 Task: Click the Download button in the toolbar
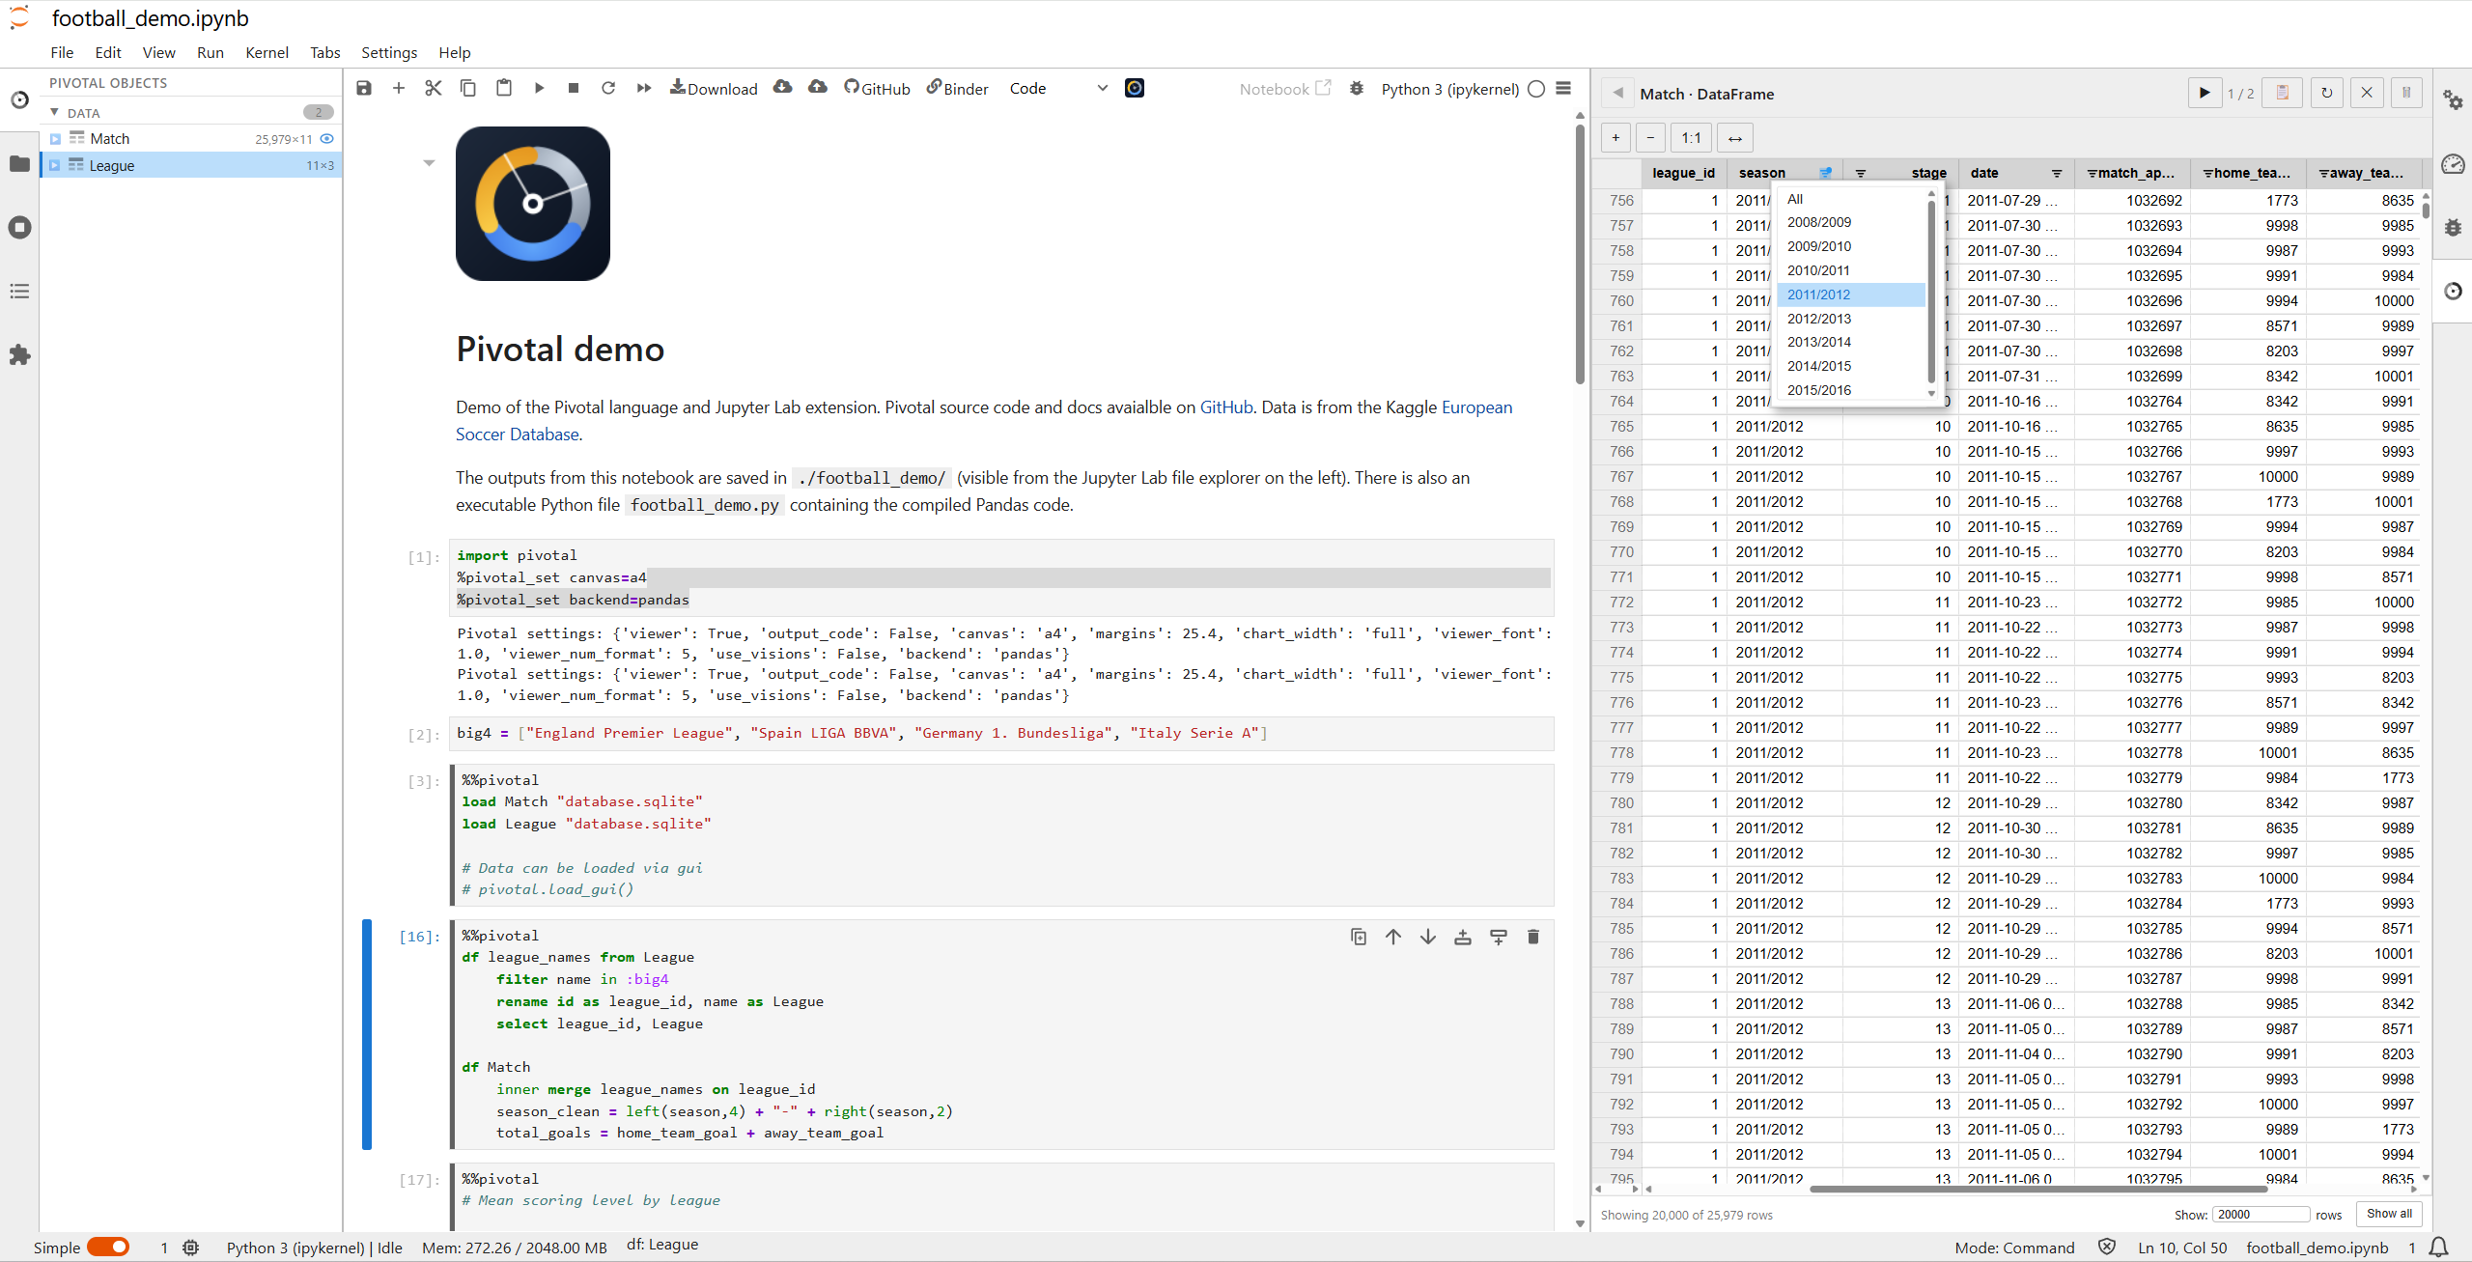coord(714,88)
